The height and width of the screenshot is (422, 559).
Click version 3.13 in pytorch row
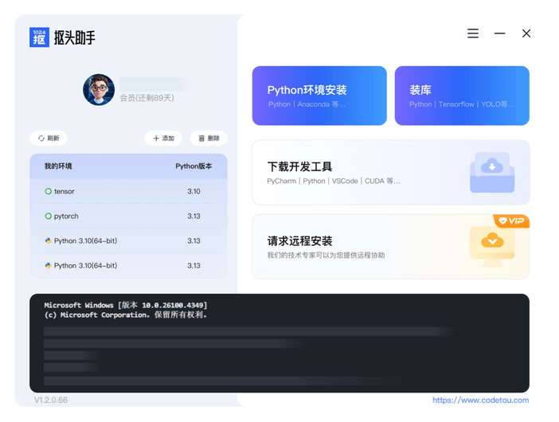coord(194,216)
